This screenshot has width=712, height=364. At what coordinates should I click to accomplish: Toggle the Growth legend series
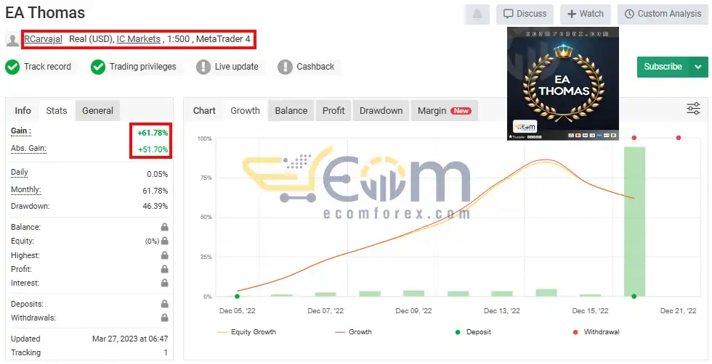[353, 332]
